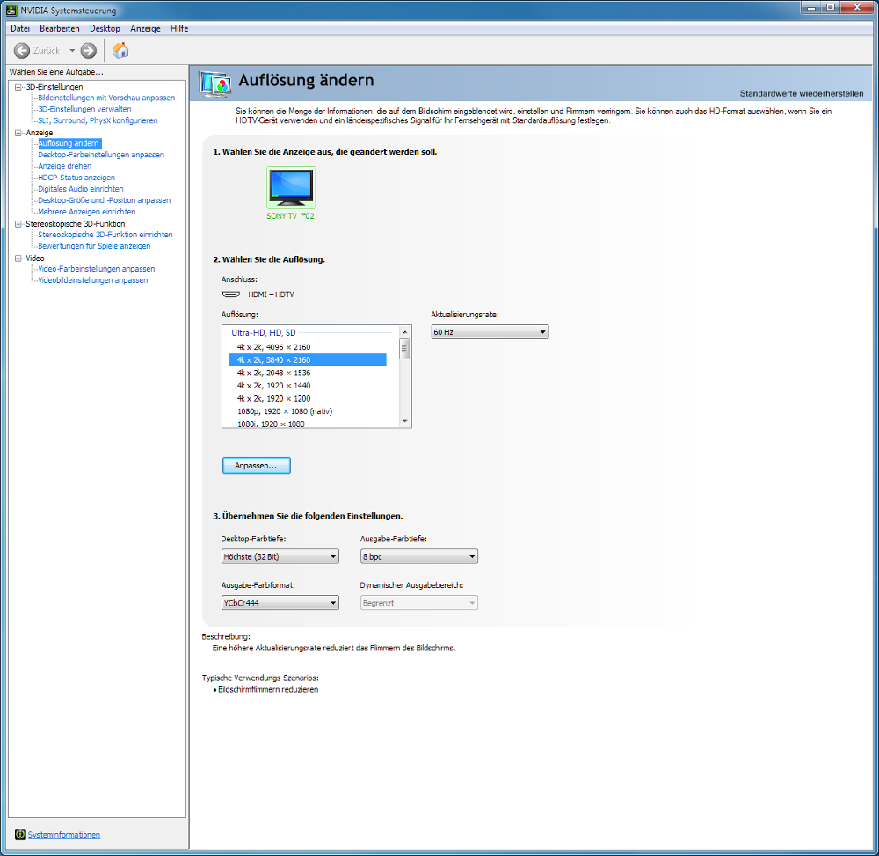Open the Aktualisierungsrate 60 Hz dropdown
This screenshot has height=856, width=879.
pos(490,332)
